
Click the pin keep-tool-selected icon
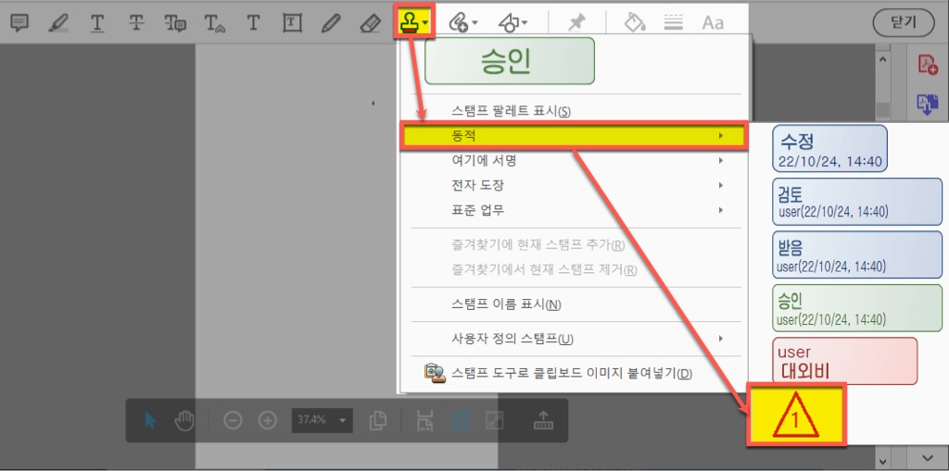[576, 23]
